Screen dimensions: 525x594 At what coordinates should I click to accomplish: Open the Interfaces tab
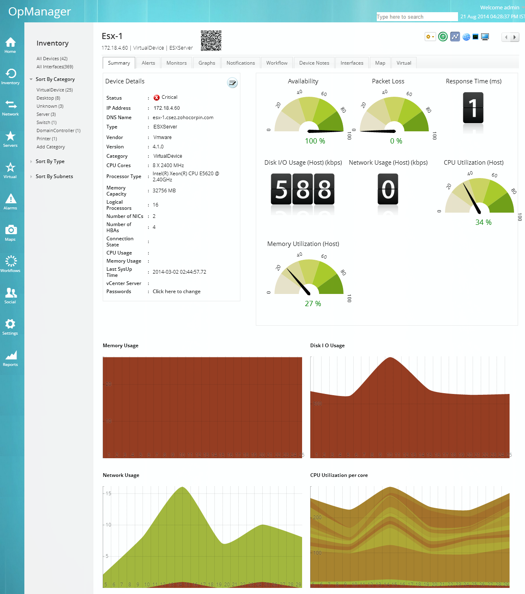[352, 63]
